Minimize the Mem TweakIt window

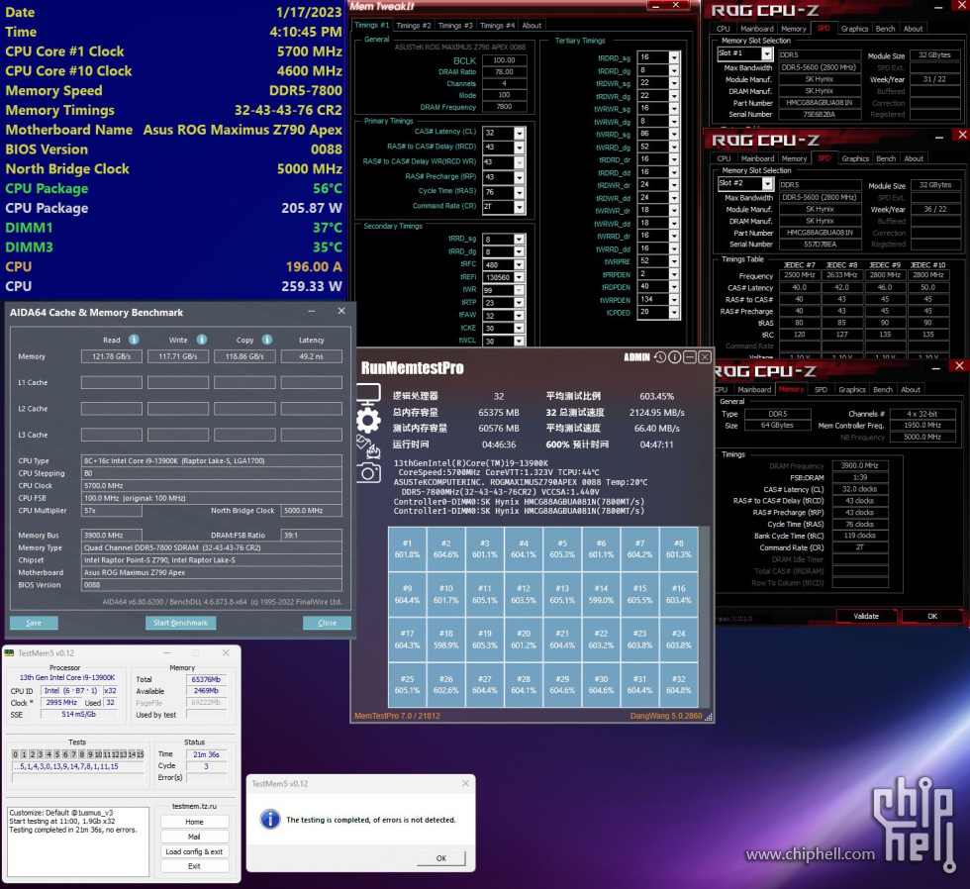(655, 5)
